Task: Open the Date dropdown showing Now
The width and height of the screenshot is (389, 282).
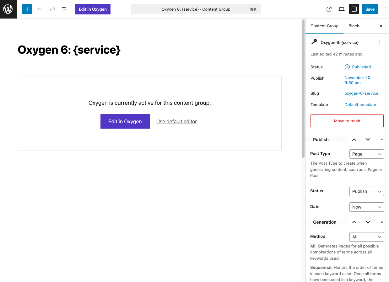Action: click(366, 207)
